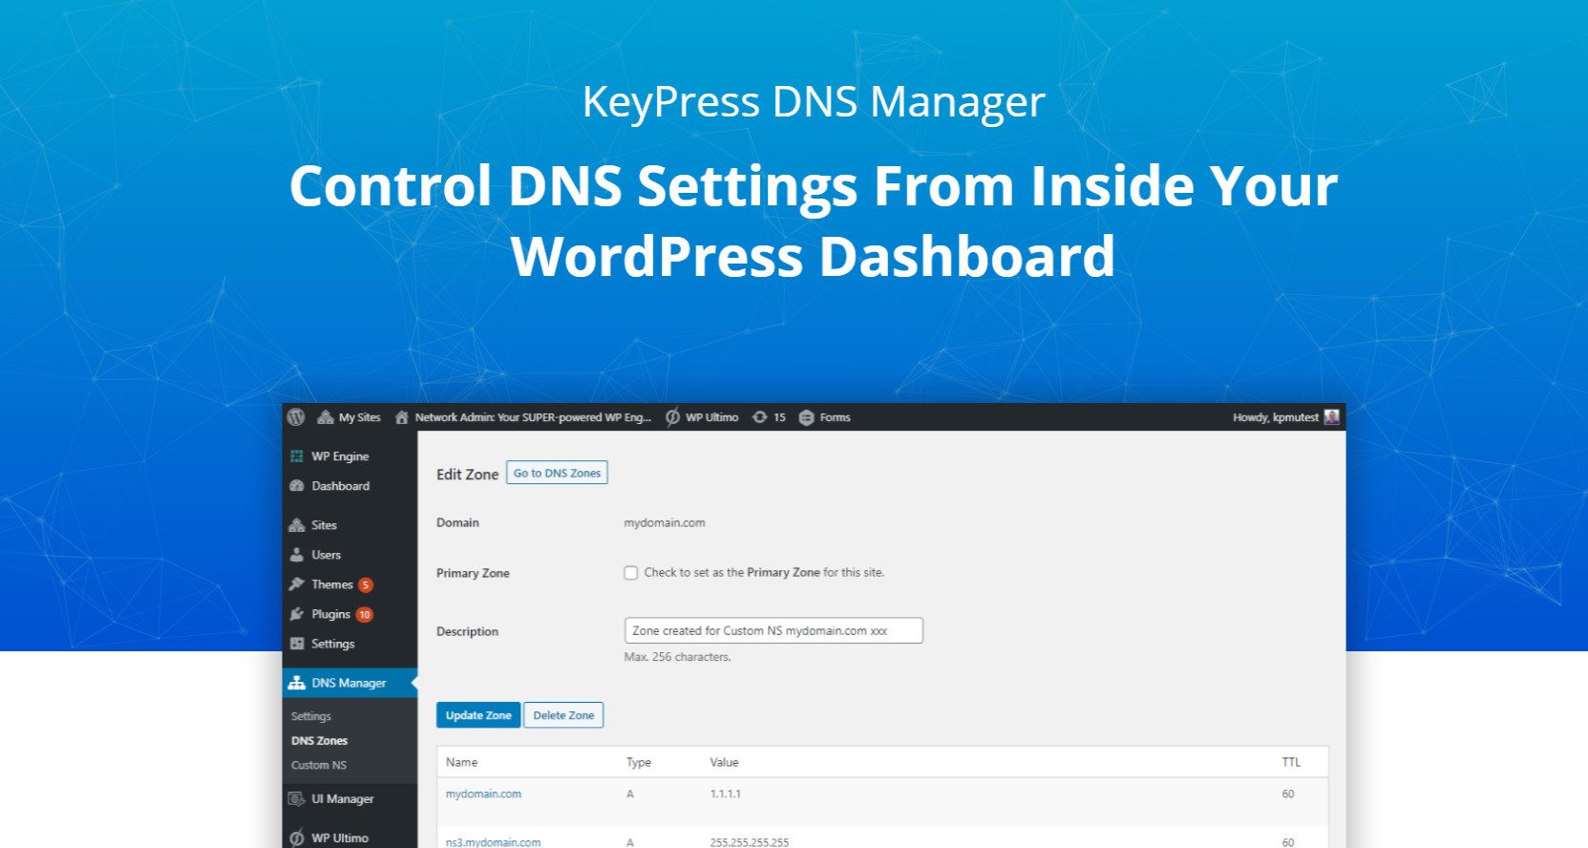Viewport: 1588px width, 848px height.
Task: Click the Settings sidebar icon
Action: point(297,644)
